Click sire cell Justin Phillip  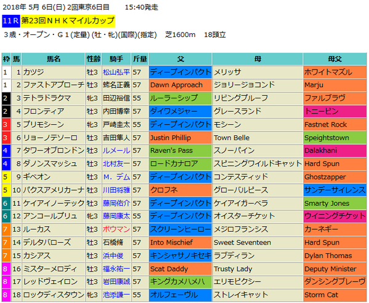(180, 138)
